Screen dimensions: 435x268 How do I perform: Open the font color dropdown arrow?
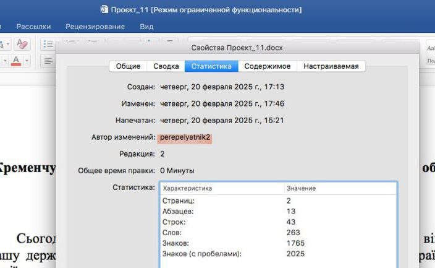coord(27,61)
